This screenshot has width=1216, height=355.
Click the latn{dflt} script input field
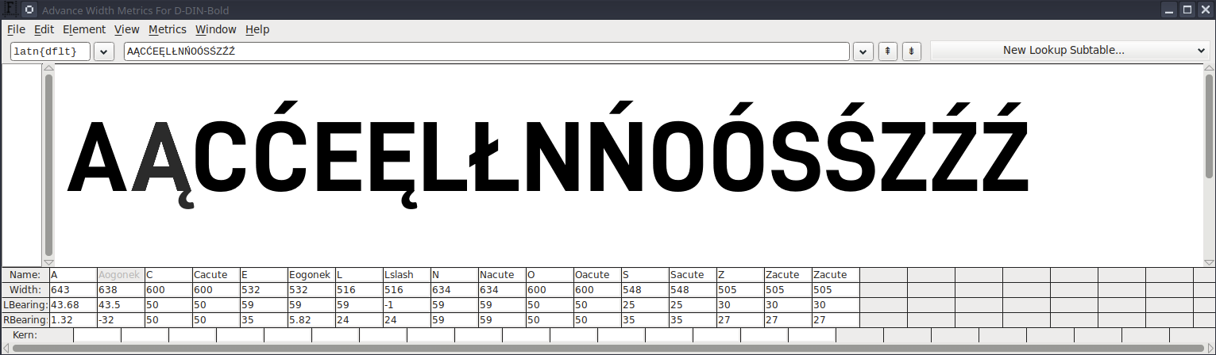(x=50, y=51)
